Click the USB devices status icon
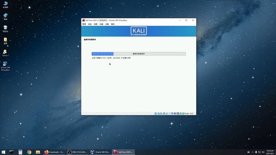276x155 pixels. (167, 114)
